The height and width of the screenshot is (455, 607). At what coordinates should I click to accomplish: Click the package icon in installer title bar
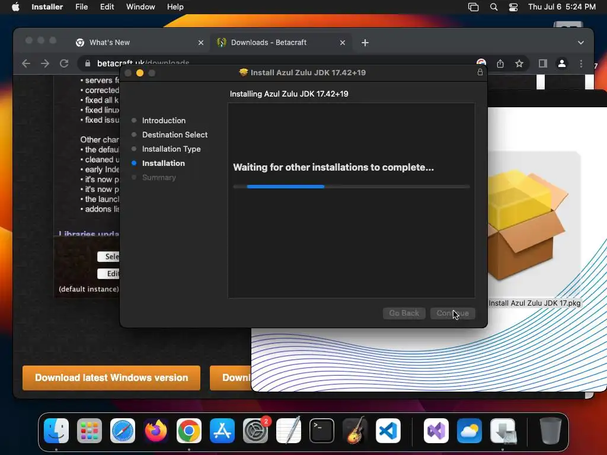pyautogui.click(x=244, y=72)
